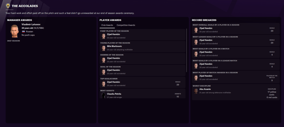Viewport: 284px width, 127px height.
Task: Click player face icon under Goal of the Season
Action: 103,72
